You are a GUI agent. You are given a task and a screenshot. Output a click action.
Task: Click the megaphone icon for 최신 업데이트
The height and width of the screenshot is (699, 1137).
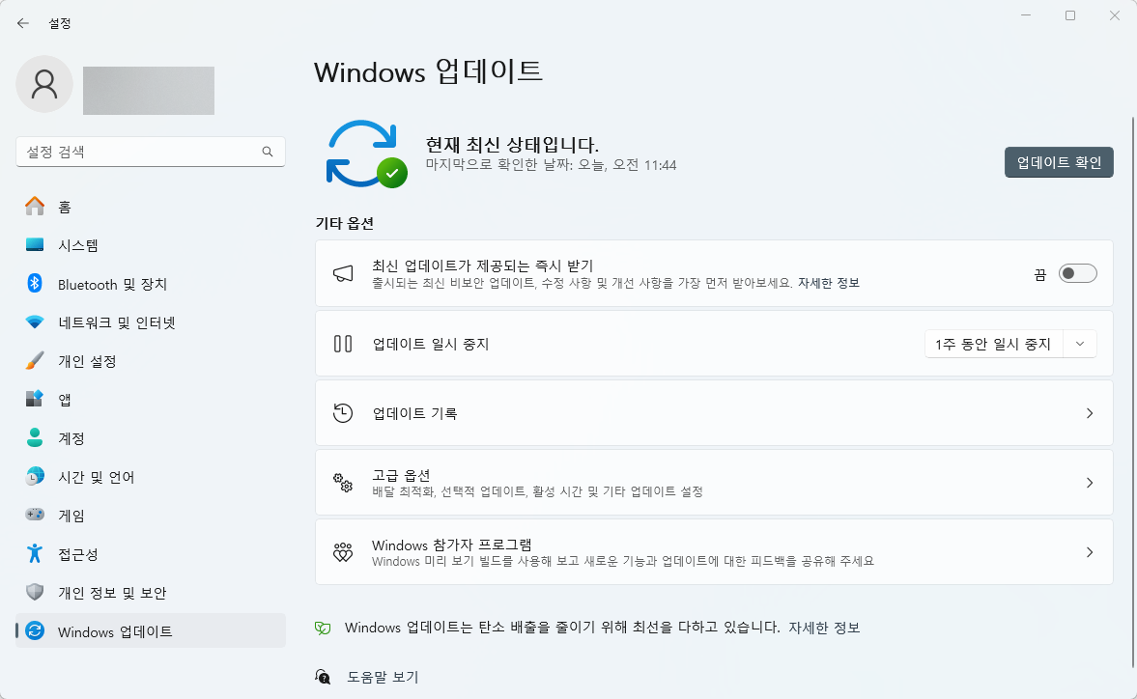(343, 273)
